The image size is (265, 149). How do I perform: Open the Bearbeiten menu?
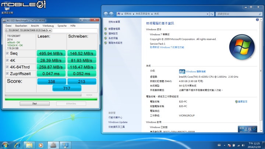(21, 26)
